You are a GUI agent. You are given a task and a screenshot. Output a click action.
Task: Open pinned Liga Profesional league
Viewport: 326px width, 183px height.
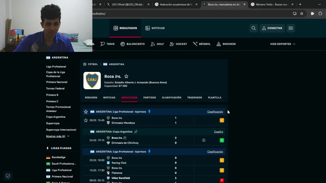(61, 170)
